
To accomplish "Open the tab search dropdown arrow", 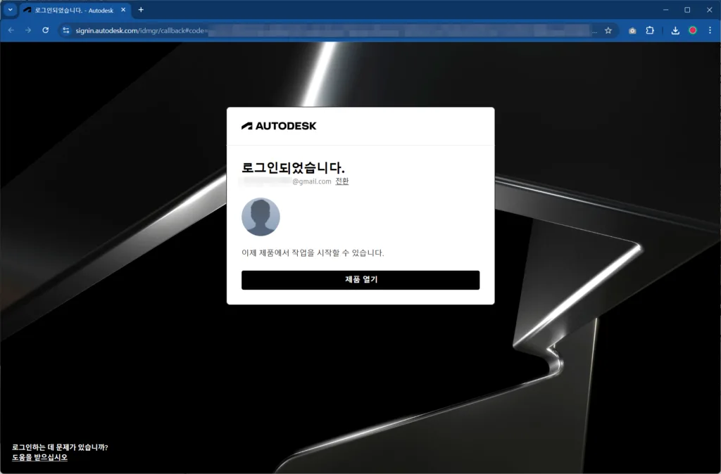I will coord(10,10).
